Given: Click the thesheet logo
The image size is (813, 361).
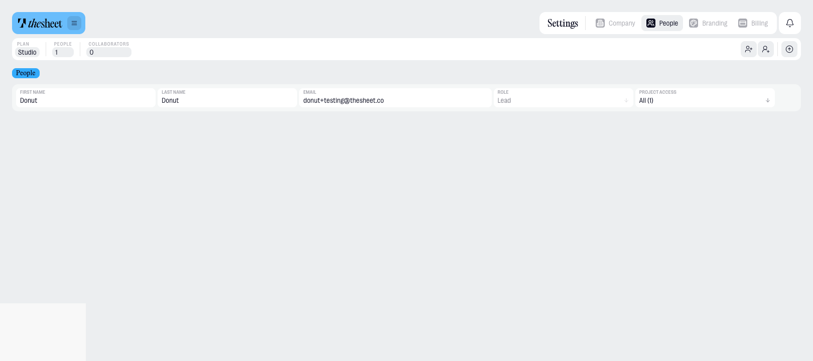Looking at the screenshot, I should tap(40, 23).
